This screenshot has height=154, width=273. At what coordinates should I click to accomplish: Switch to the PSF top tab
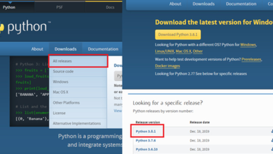point(60,7)
